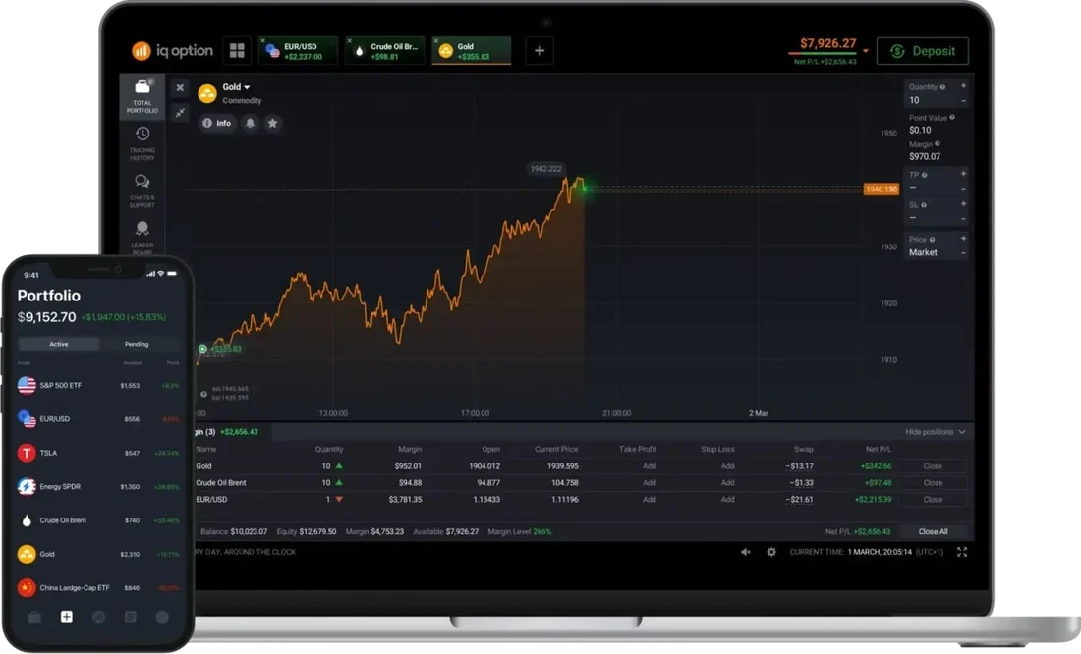The image size is (1081, 654).
Task: Close the Gold position row
Action: click(x=932, y=466)
